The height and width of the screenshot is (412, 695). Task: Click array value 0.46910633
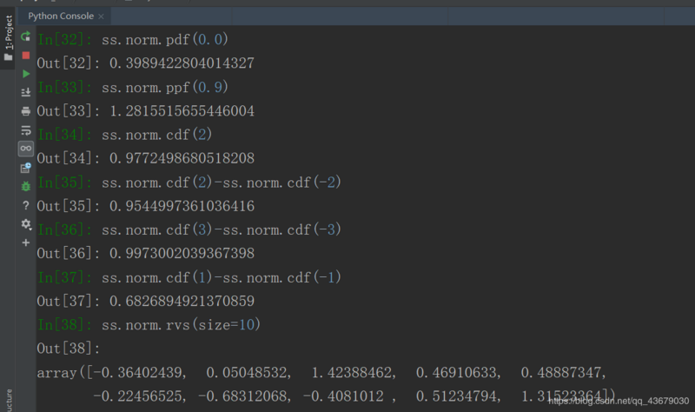pos(457,373)
